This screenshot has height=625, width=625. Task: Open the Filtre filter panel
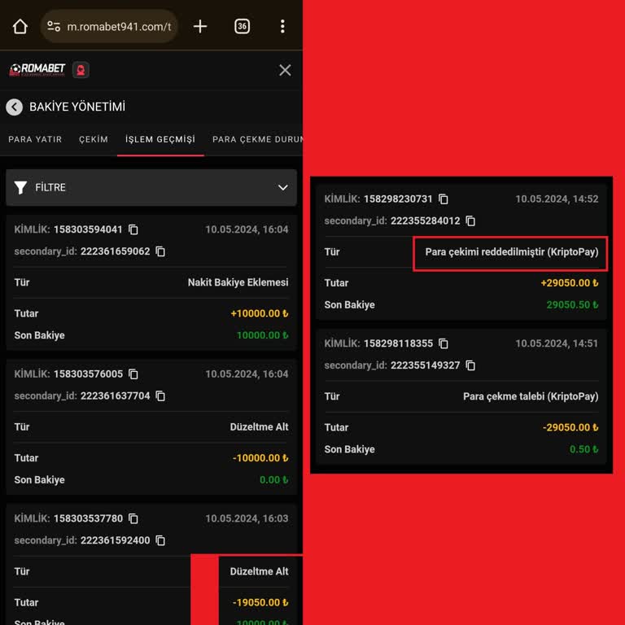coord(50,187)
